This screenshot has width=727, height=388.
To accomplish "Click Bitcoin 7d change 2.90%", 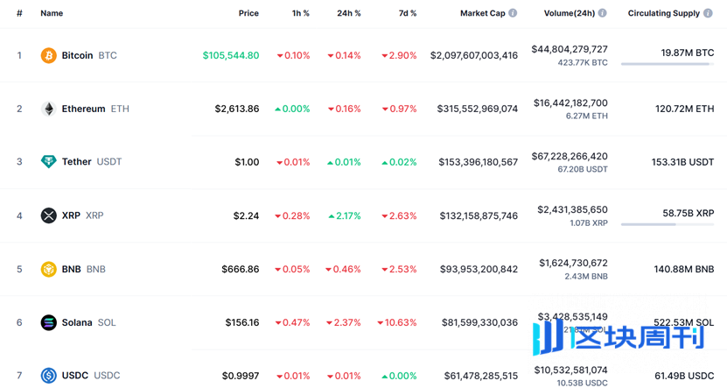I will tap(399, 56).
